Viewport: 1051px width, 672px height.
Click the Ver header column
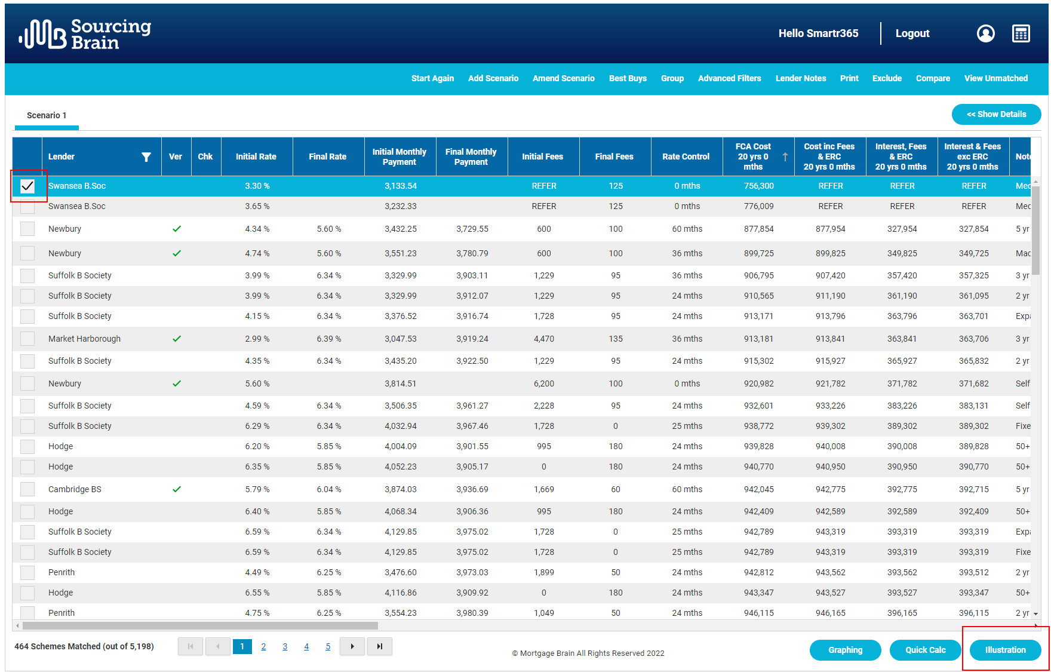[176, 157]
